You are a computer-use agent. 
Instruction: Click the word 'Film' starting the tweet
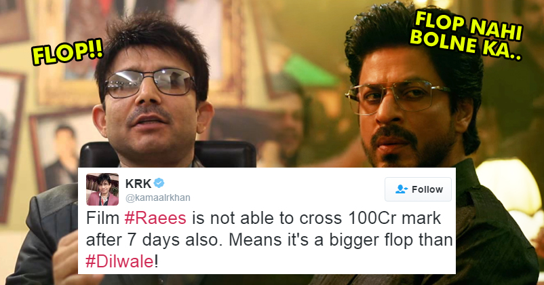coord(102,218)
